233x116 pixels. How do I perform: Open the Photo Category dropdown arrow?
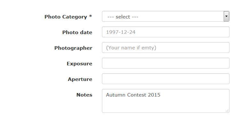(x=226, y=16)
